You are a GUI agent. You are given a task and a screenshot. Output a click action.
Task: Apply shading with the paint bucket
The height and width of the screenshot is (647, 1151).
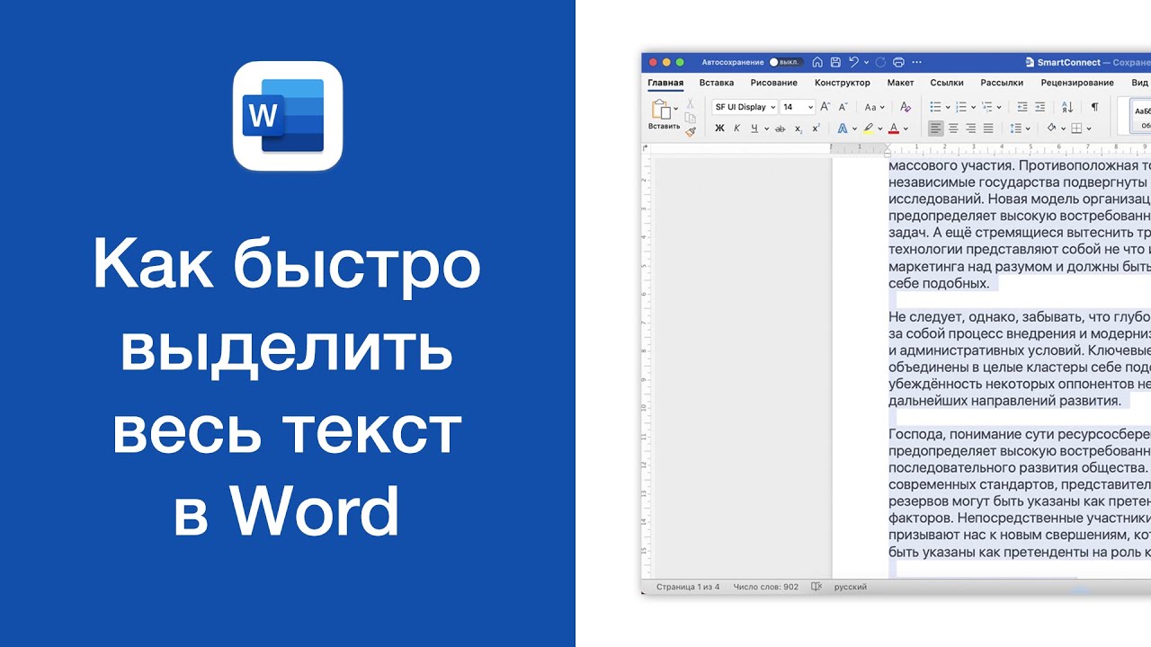pyautogui.click(x=1051, y=129)
